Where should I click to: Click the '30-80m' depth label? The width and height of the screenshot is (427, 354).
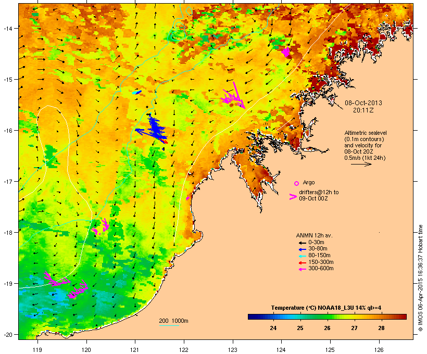(x=318, y=249)
